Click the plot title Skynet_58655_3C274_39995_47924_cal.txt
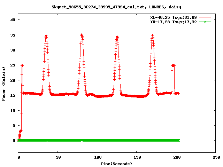The image size is (223, 167). (x=99, y=7)
